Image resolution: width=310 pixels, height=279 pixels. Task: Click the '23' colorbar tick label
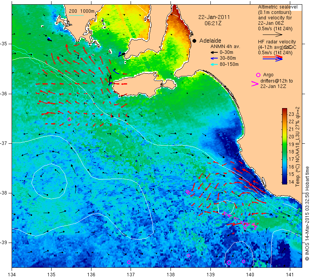point(291,114)
